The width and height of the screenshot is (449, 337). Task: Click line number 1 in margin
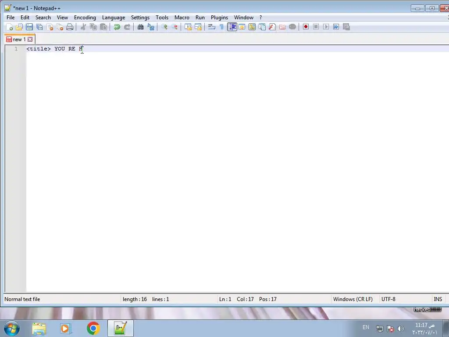coord(16,49)
